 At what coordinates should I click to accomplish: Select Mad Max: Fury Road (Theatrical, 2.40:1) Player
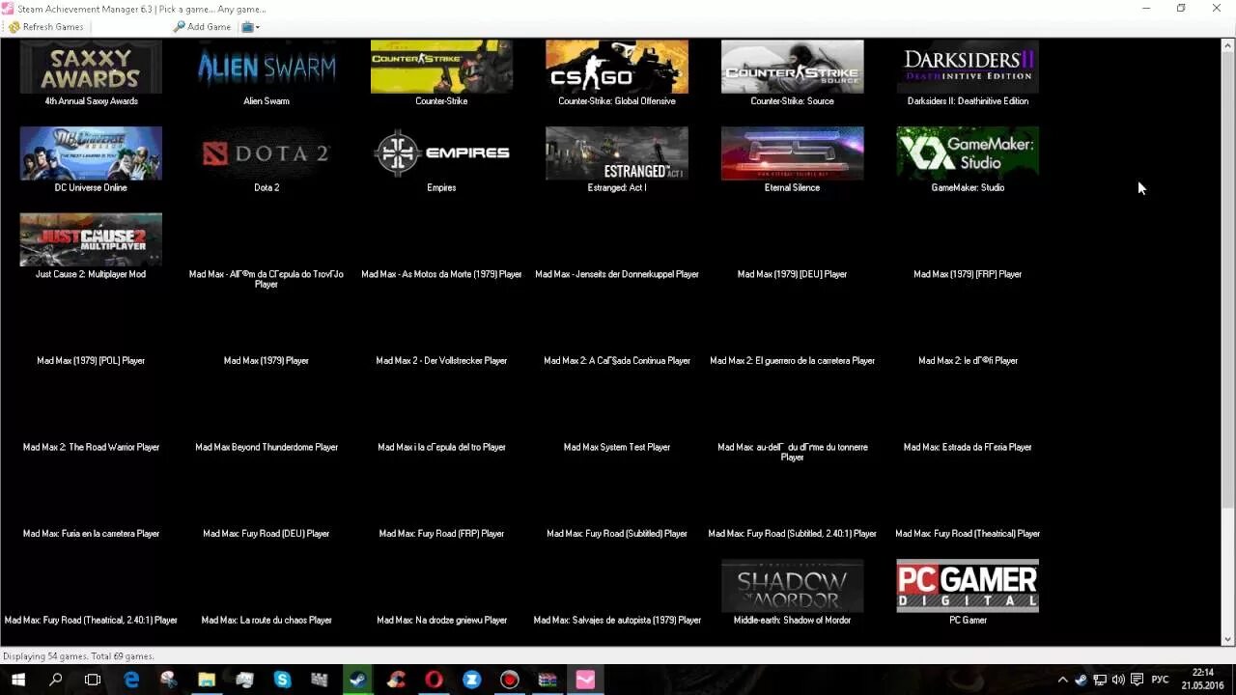(x=91, y=621)
